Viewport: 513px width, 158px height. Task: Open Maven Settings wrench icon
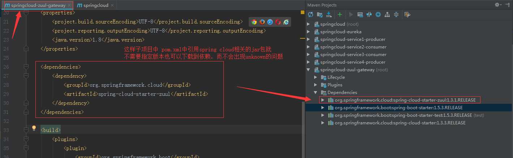click(407, 14)
